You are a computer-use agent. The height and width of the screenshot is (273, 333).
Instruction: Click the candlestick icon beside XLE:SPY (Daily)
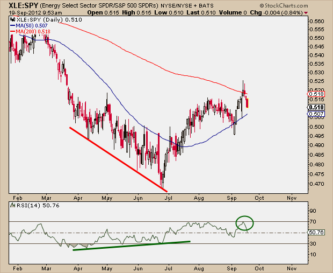pyautogui.click(x=13, y=20)
